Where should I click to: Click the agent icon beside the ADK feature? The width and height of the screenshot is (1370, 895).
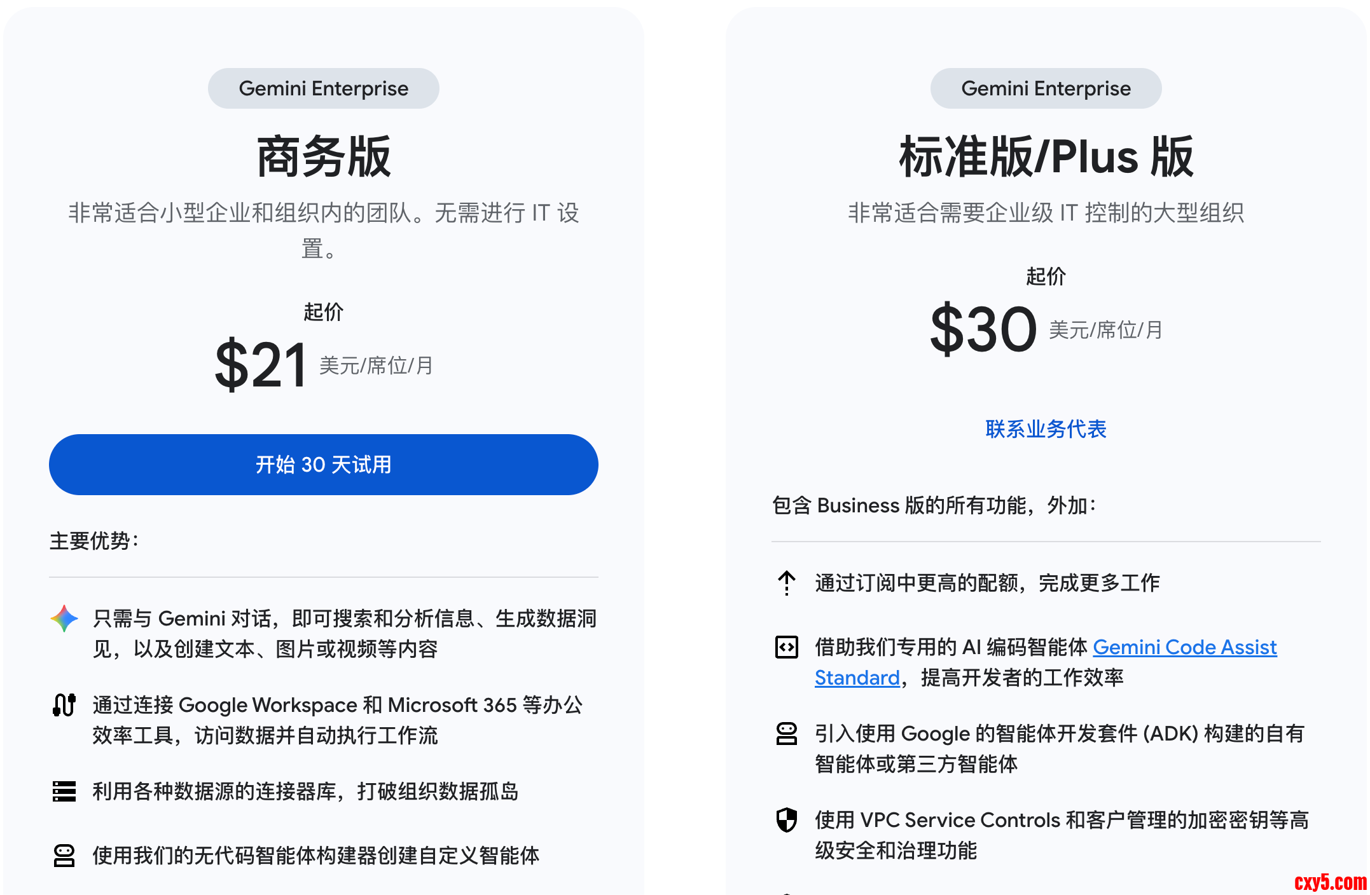click(x=787, y=734)
